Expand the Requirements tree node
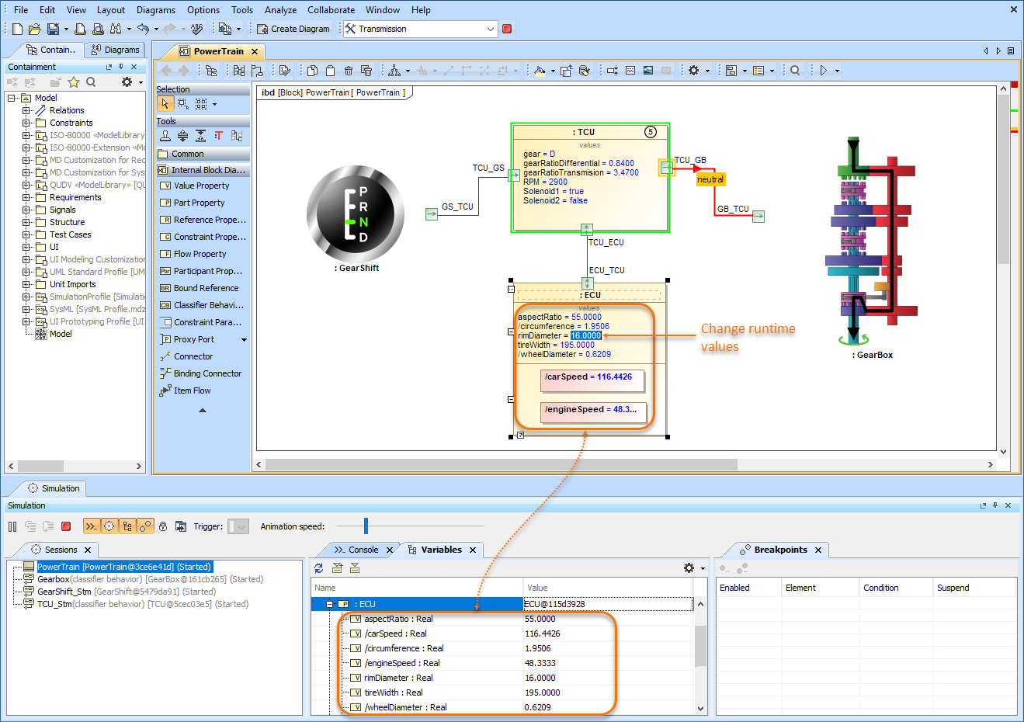This screenshot has width=1024, height=722. coord(26,197)
